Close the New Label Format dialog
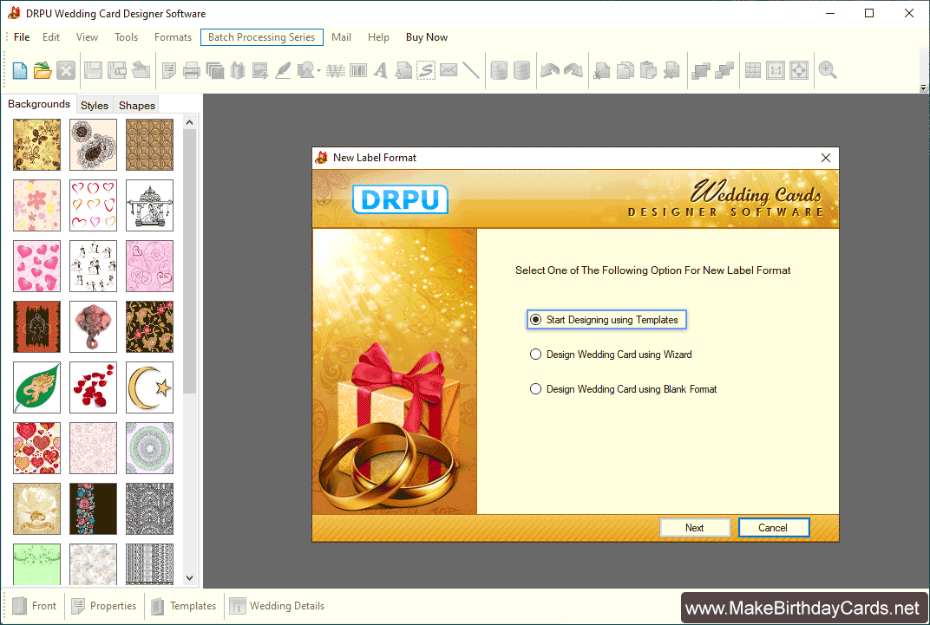 826,158
